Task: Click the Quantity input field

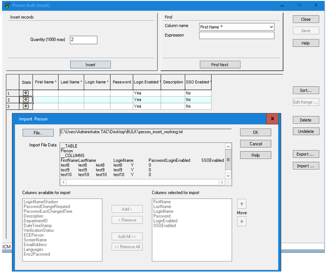Action: click(x=83, y=40)
